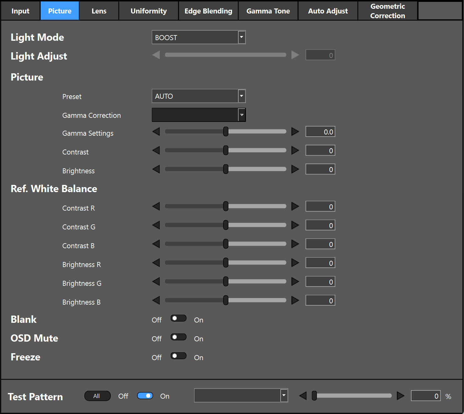Click the Test Pattern All button
464x414 pixels.
pyautogui.click(x=97, y=396)
